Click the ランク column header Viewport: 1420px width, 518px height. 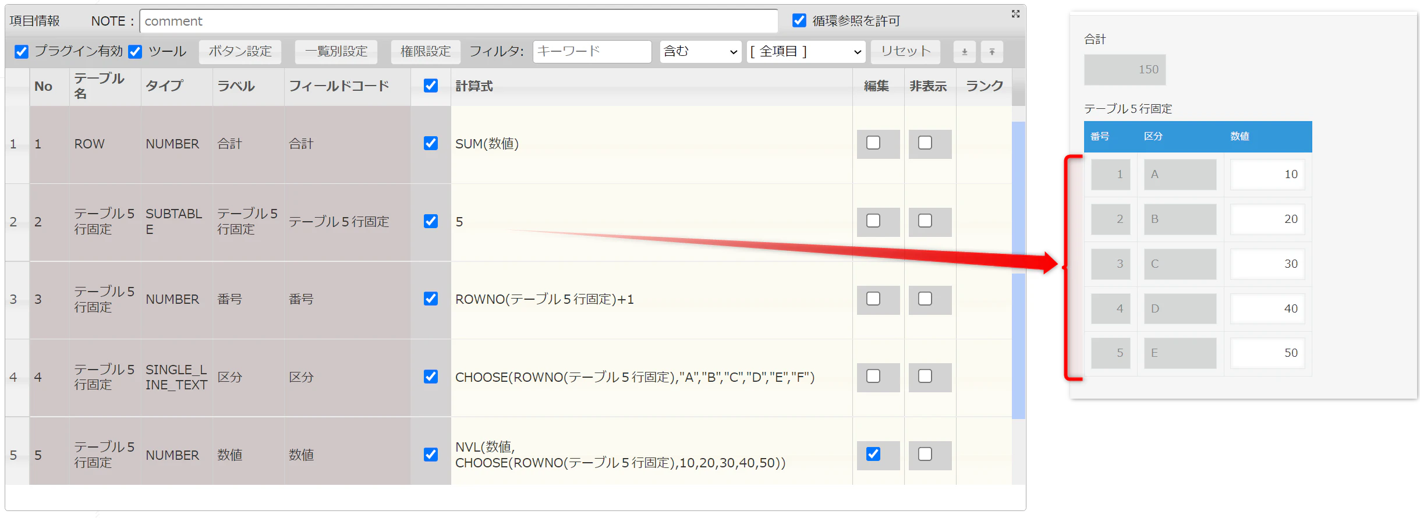(985, 86)
